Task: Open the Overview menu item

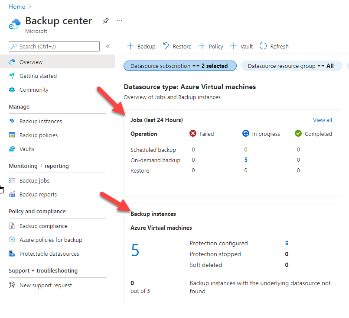Action: click(x=57, y=62)
